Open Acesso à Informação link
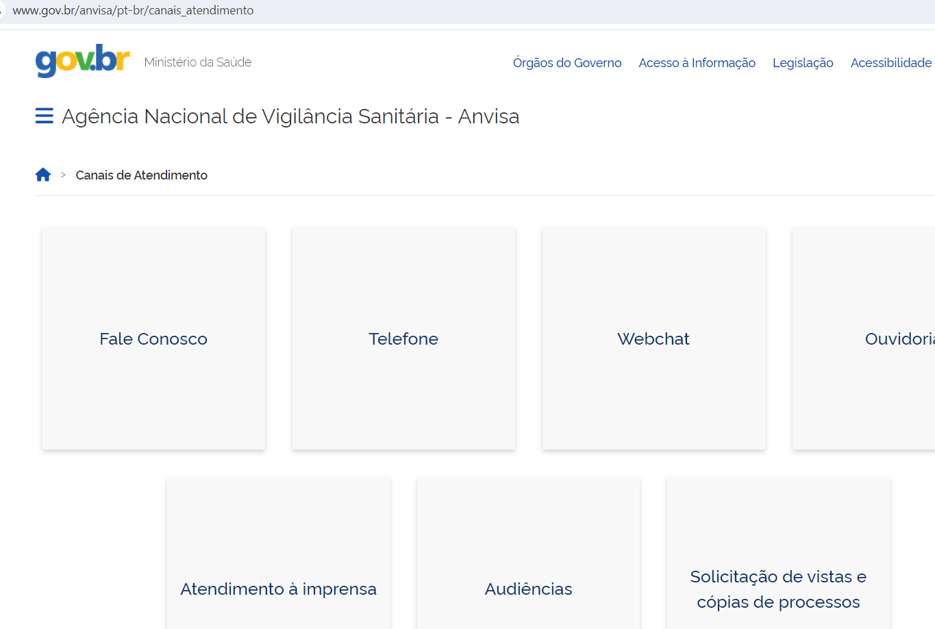 pos(697,62)
